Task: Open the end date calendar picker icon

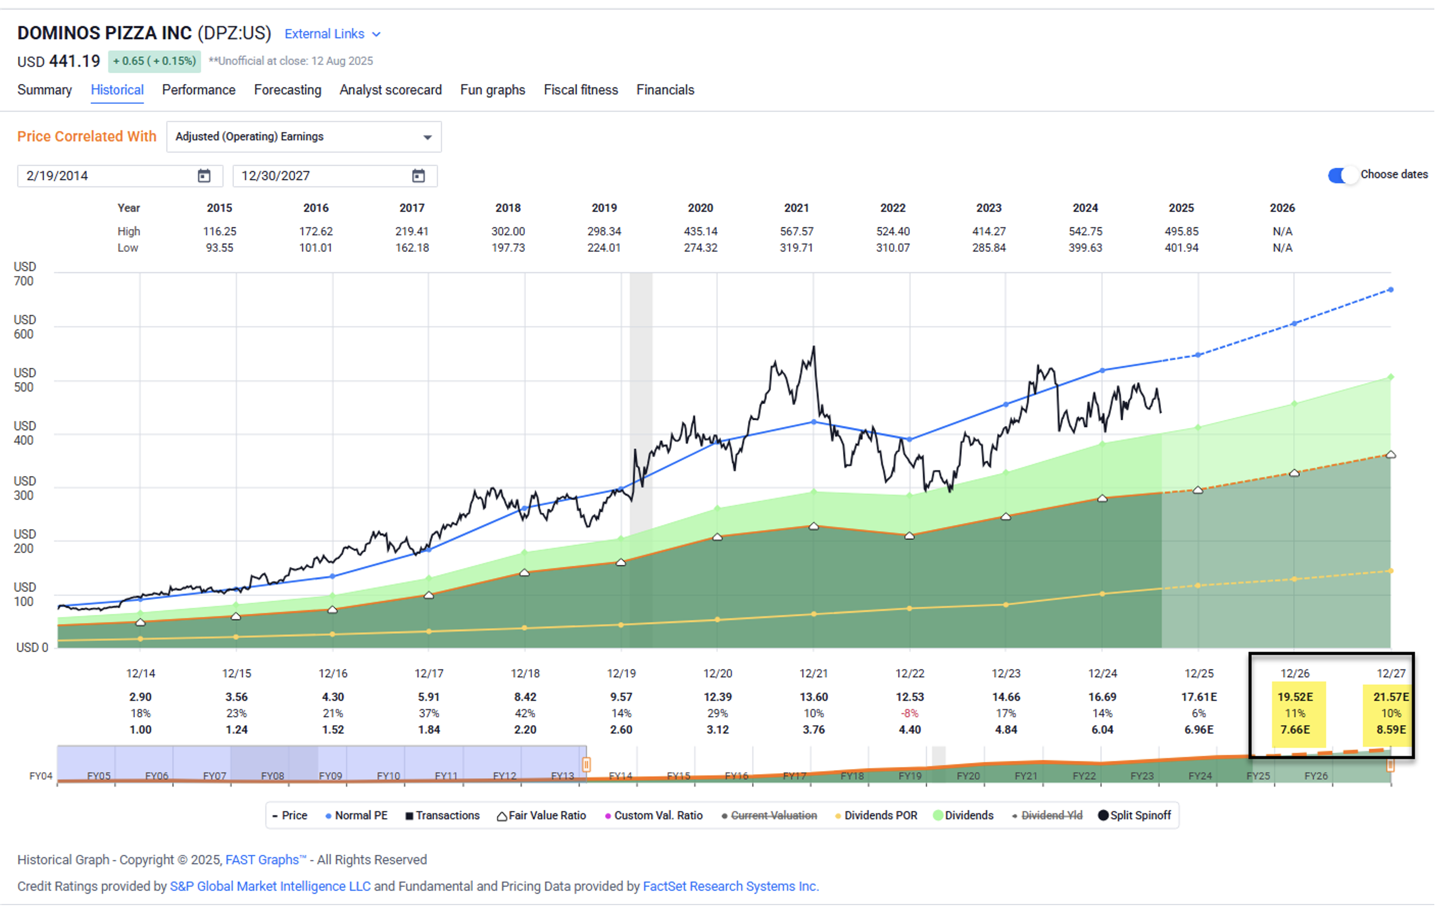Action: tap(419, 176)
